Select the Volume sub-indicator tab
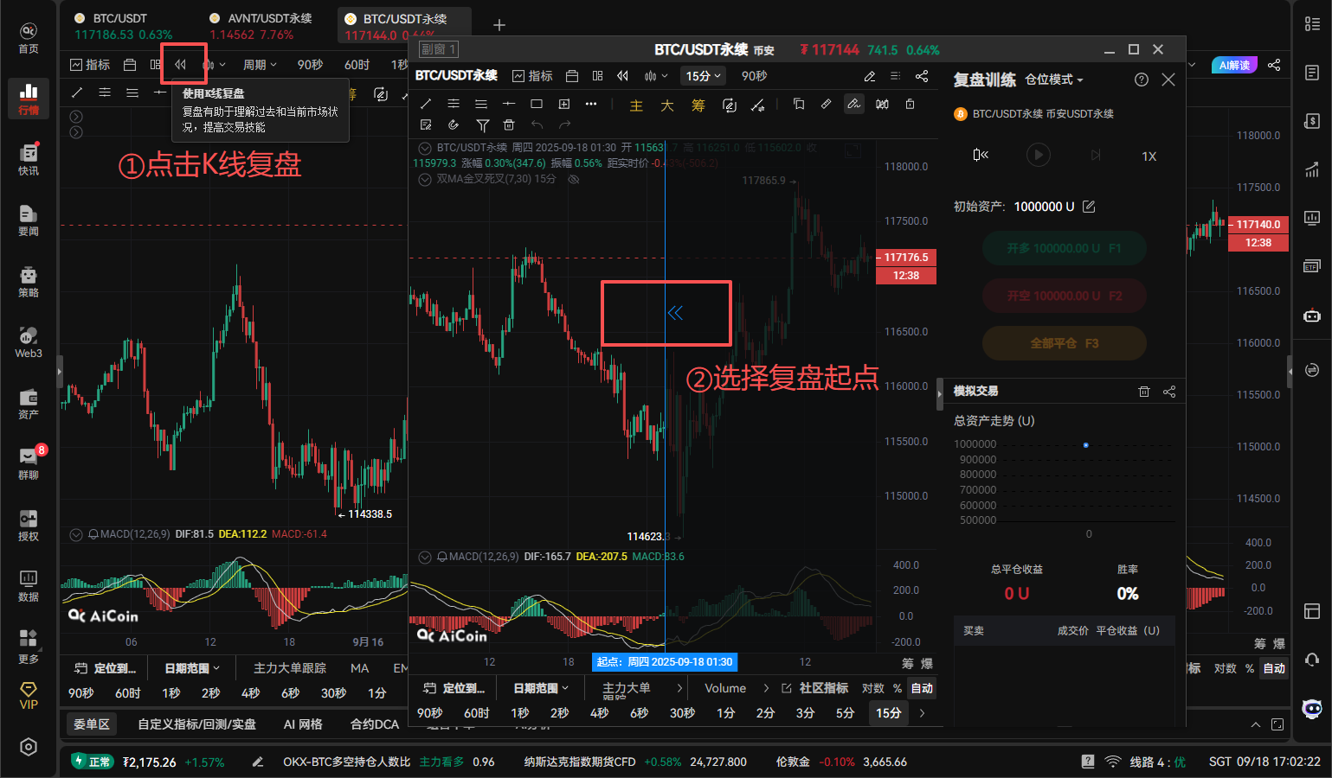The image size is (1332, 778). pyautogui.click(x=725, y=688)
